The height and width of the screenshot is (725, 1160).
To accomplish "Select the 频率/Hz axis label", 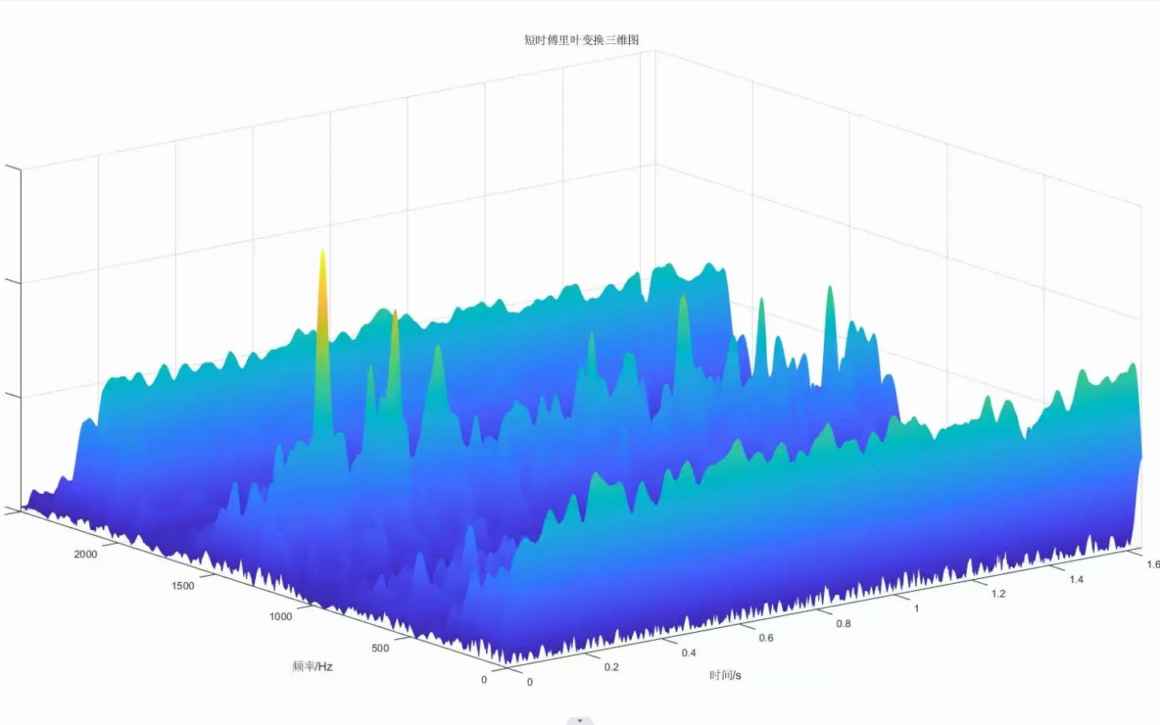I will 312,666.
